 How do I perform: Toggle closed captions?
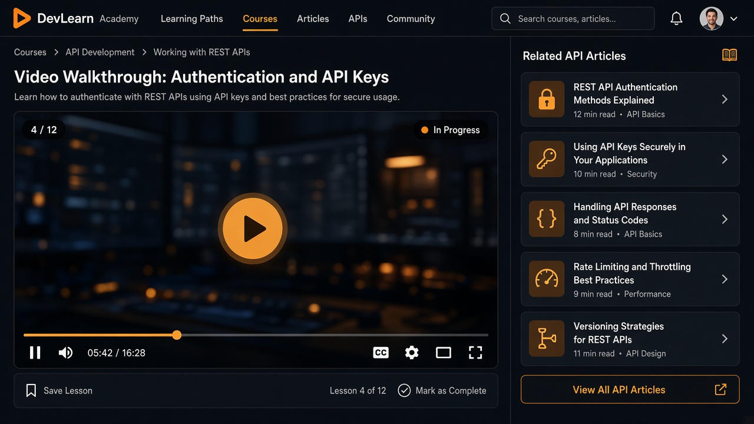pyautogui.click(x=381, y=353)
